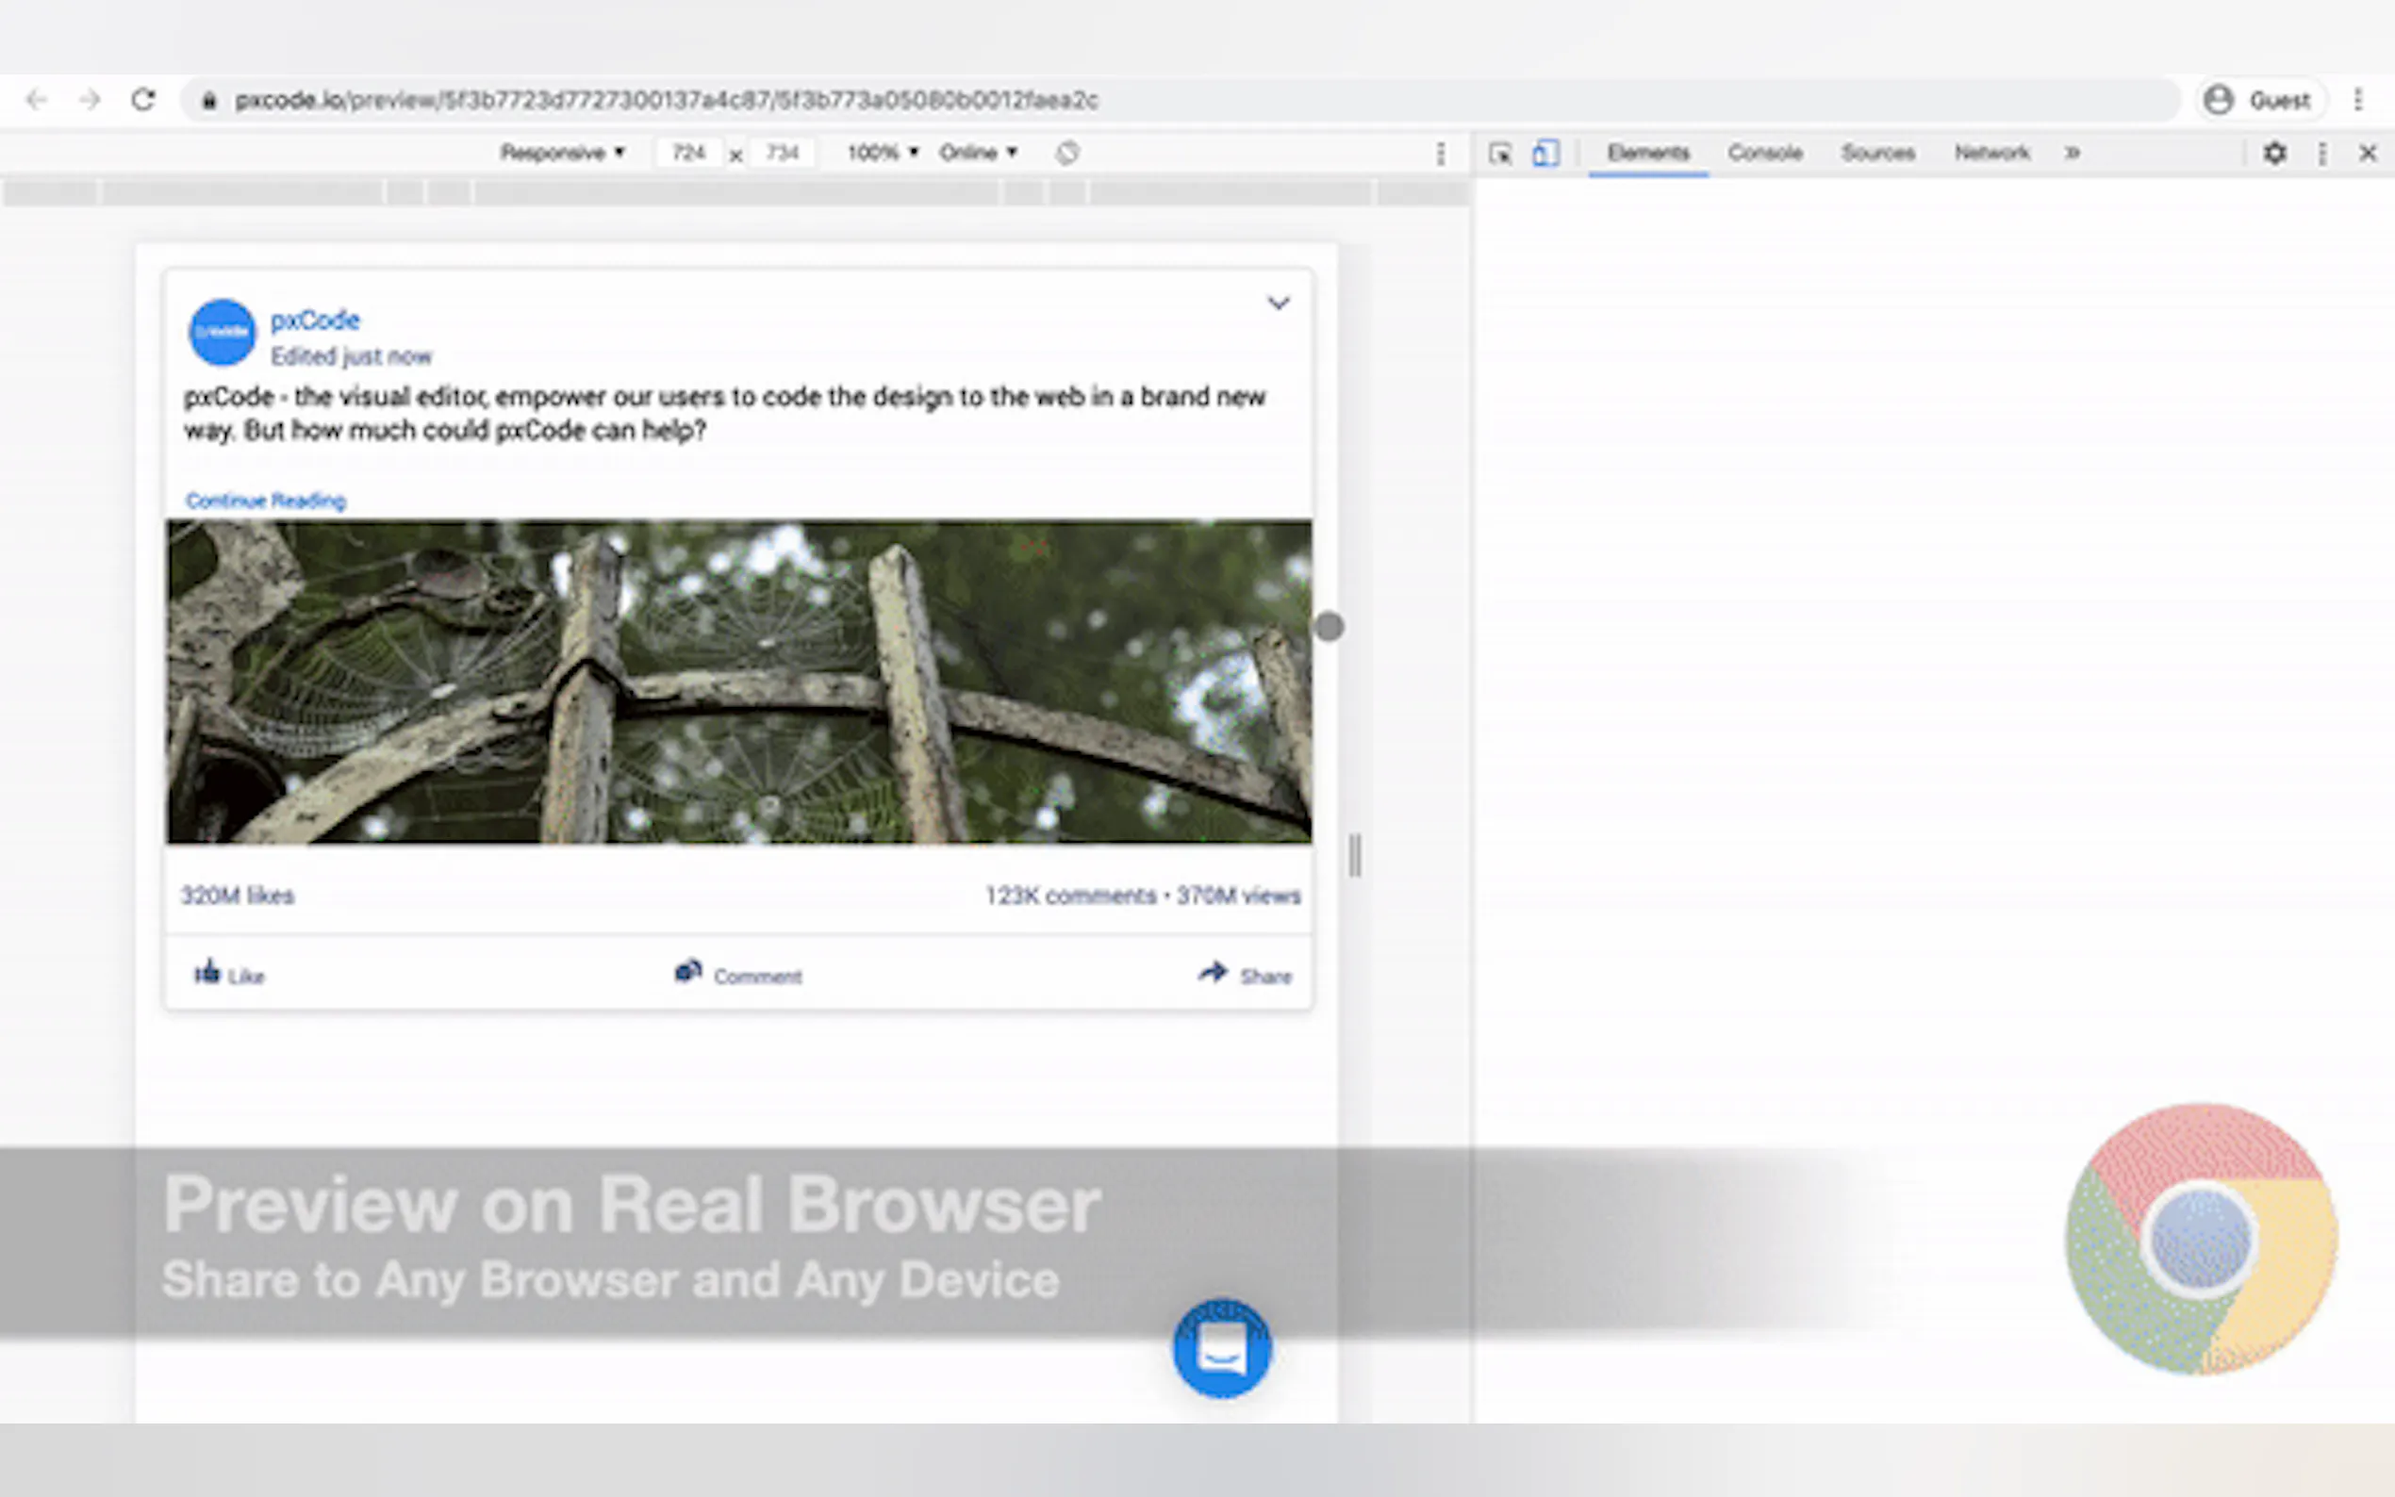Click the pxCode profile name link
2395x1497 pixels.
point(315,320)
